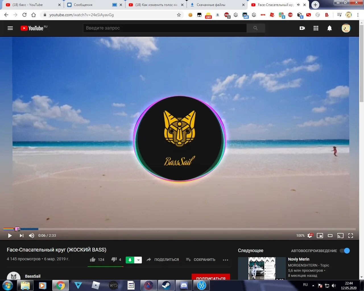364x291 pixels.
Task: Open the notifications bell
Action: [x=330, y=28]
